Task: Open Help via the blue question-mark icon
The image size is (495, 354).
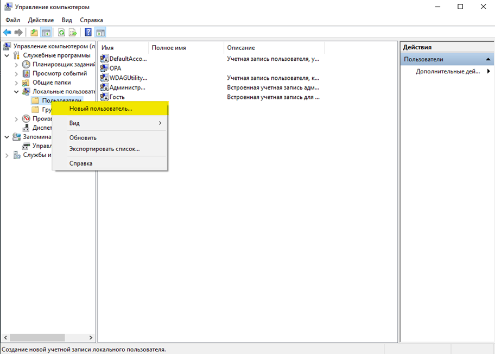Action: click(x=88, y=33)
